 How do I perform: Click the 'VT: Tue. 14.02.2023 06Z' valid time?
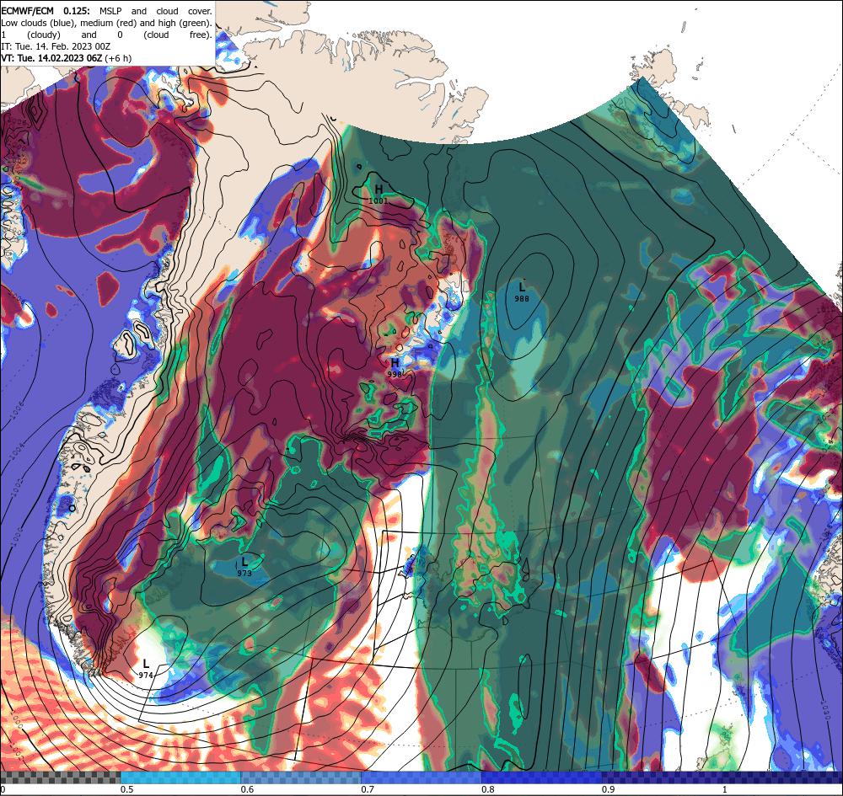click(x=51, y=59)
